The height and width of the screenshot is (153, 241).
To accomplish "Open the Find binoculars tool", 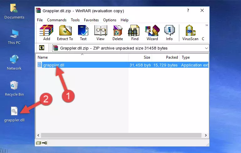I will 135,33.
